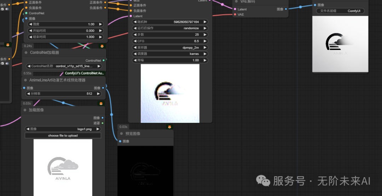The width and height of the screenshot is (382, 196).
Task: Click ControlNet加载器 node title
Action: click(45, 53)
